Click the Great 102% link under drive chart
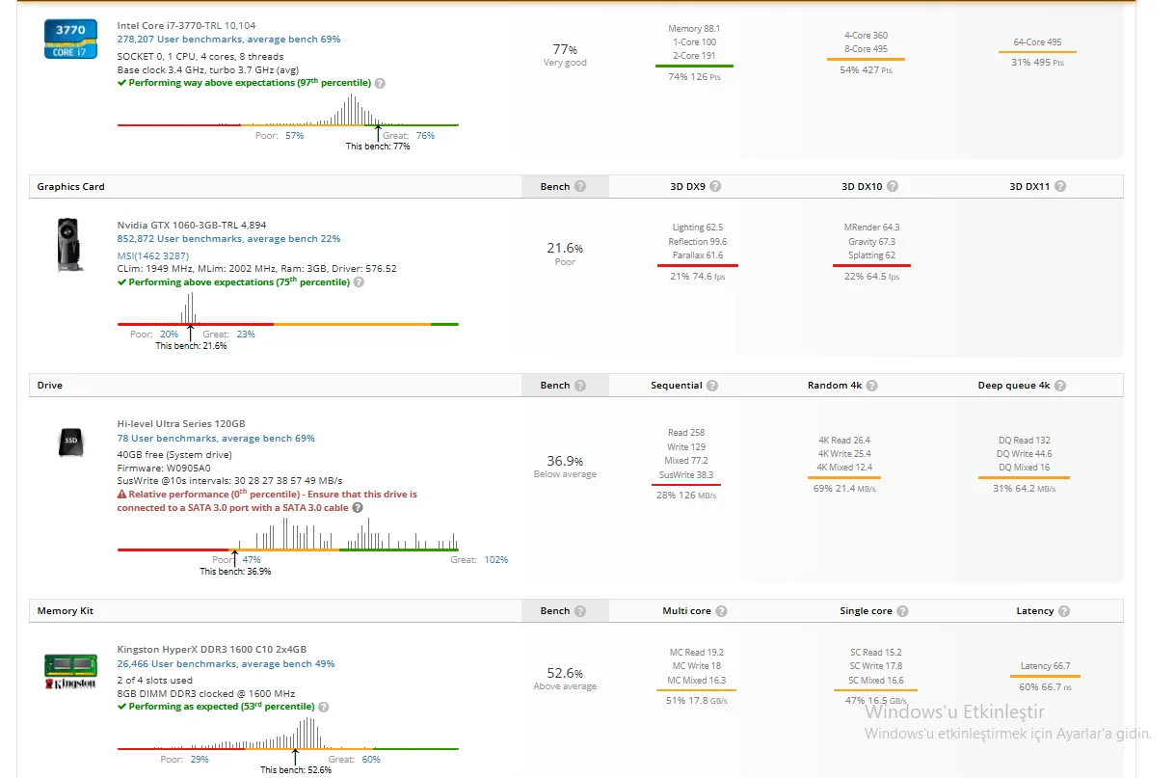The width and height of the screenshot is (1175, 778). click(x=495, y=560)
